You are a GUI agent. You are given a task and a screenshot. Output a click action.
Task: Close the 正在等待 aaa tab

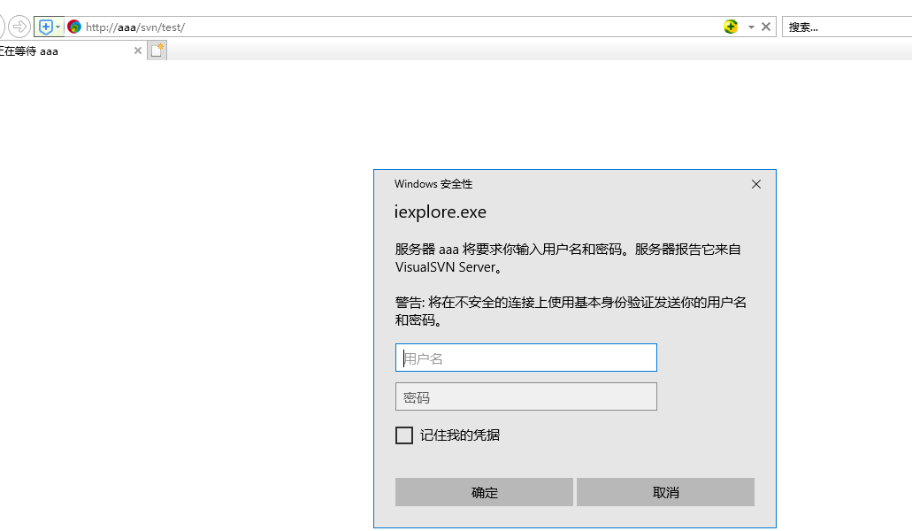(x=138, y=50)
